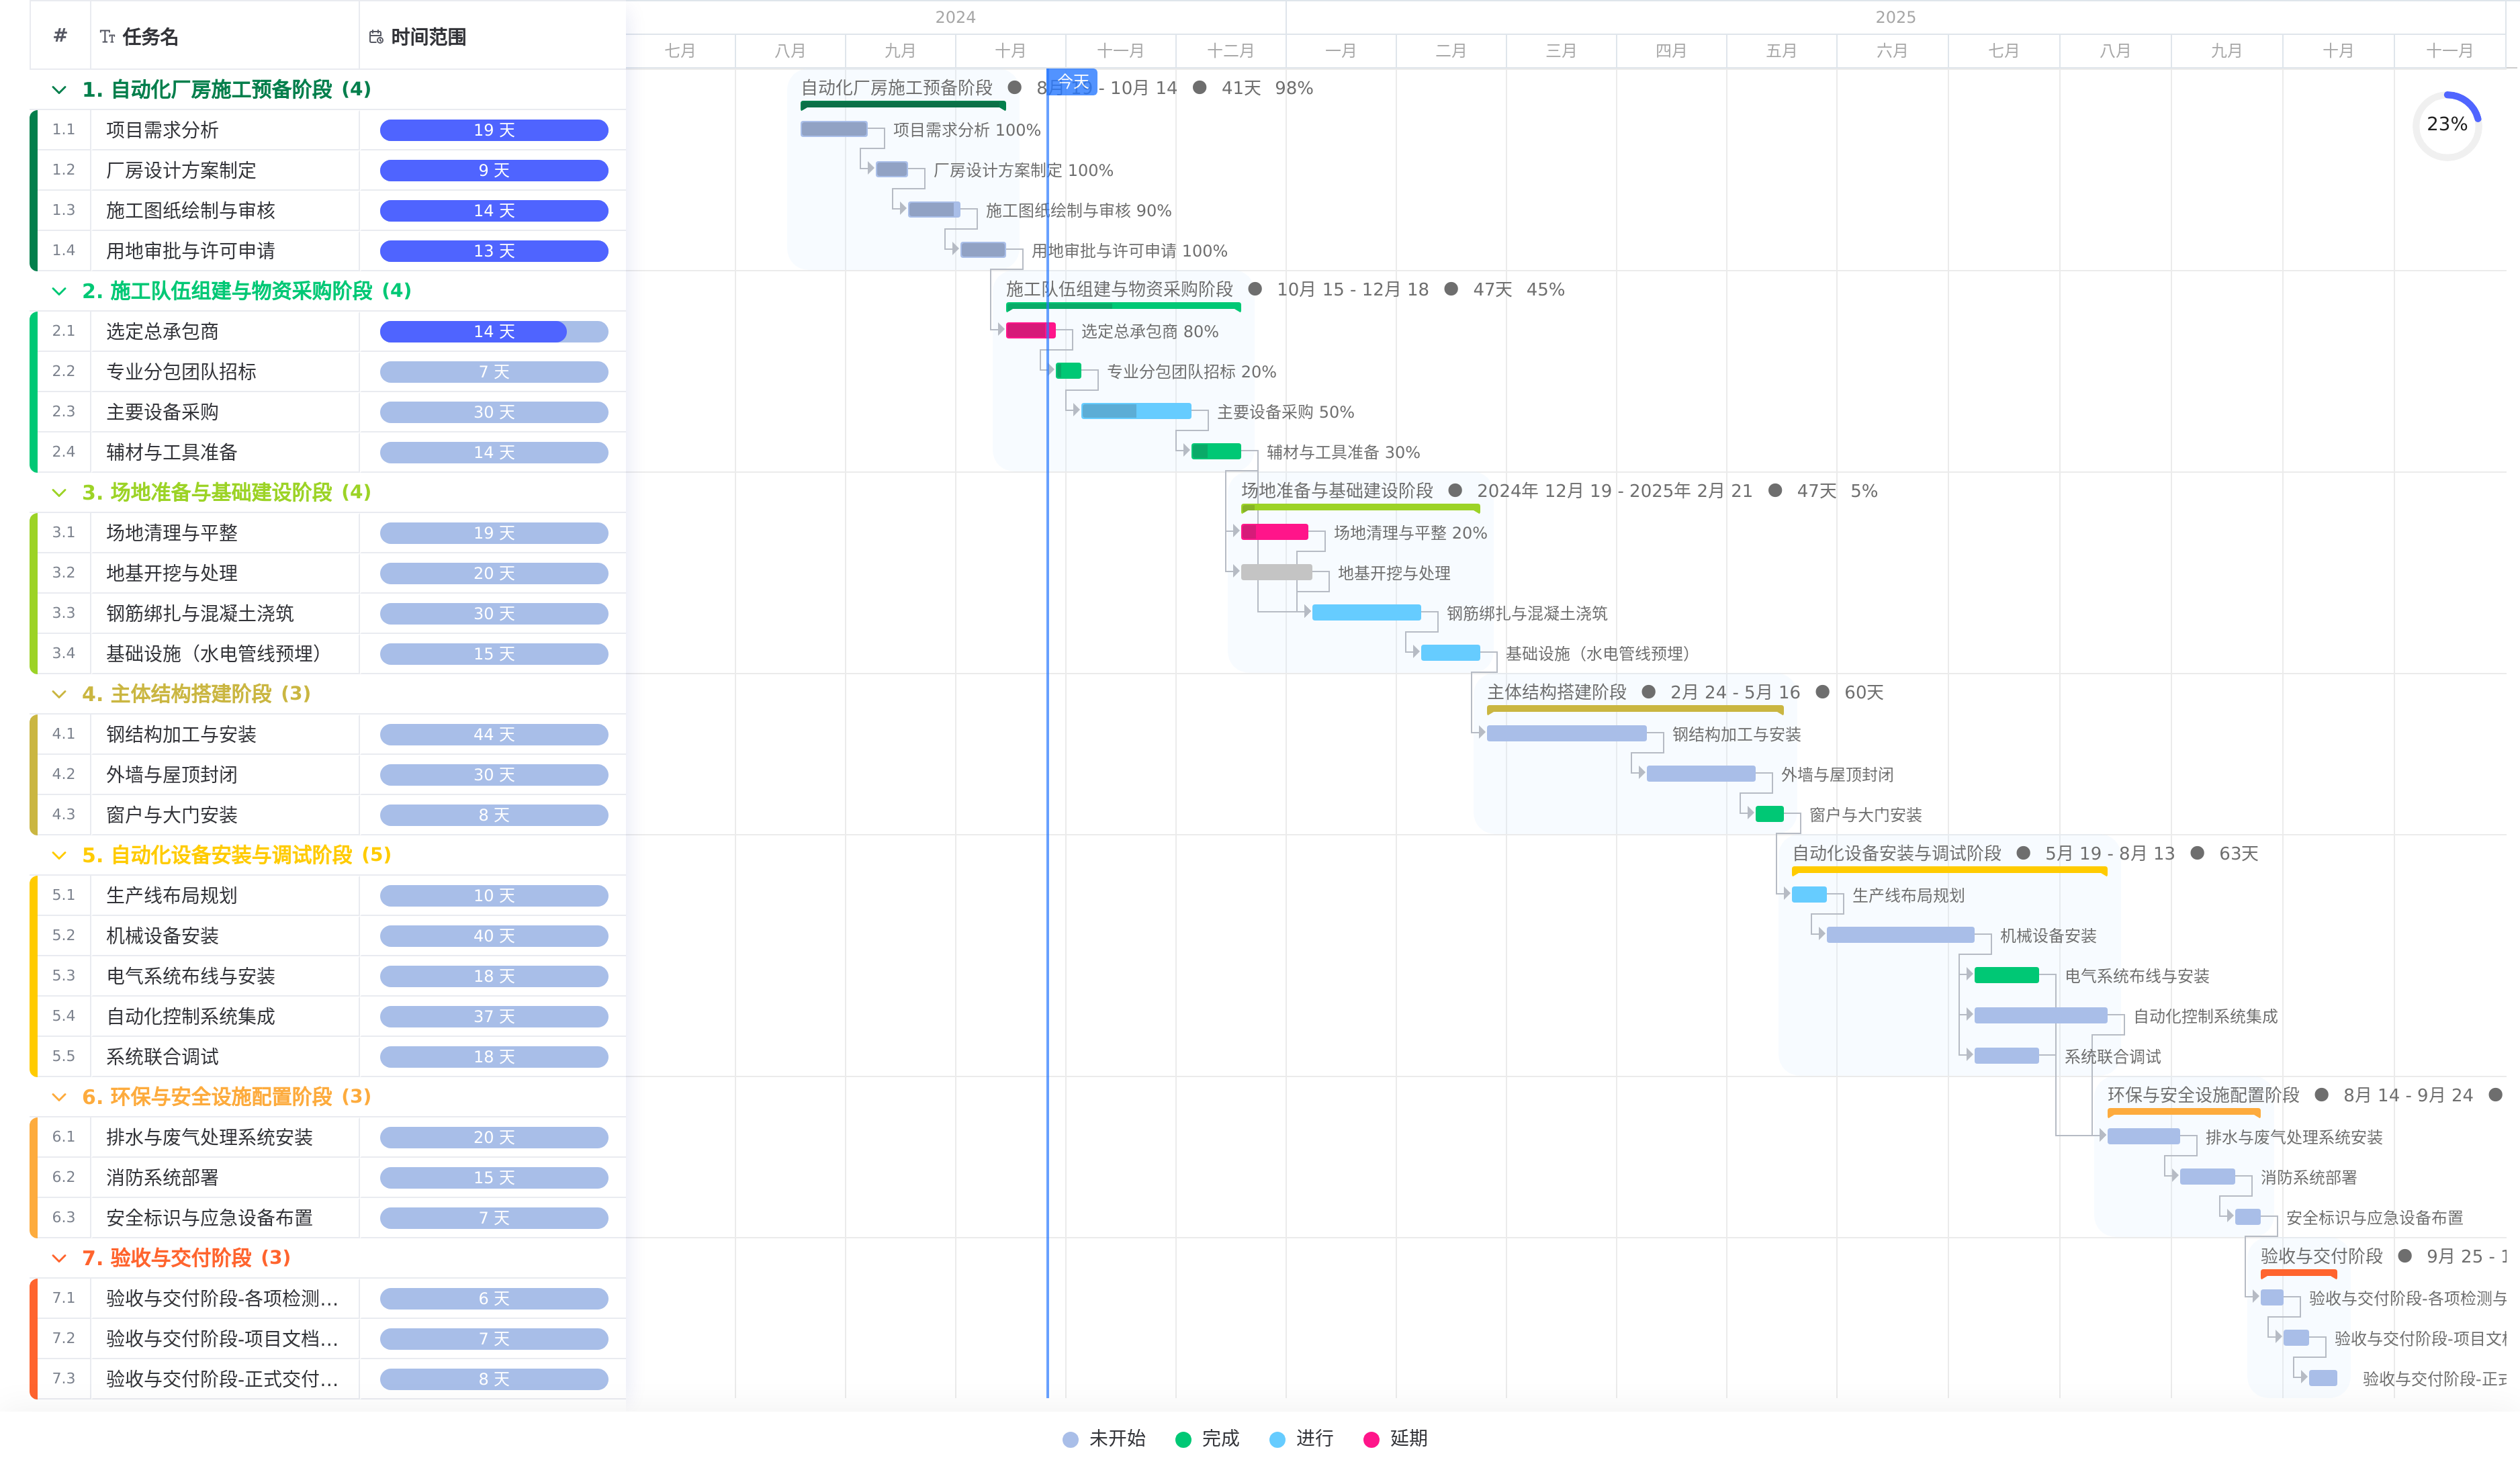
Task: Click the 场地准备与基础建设阶段 summary bar
Action: pyautogui.click(x=1360, y=508)
